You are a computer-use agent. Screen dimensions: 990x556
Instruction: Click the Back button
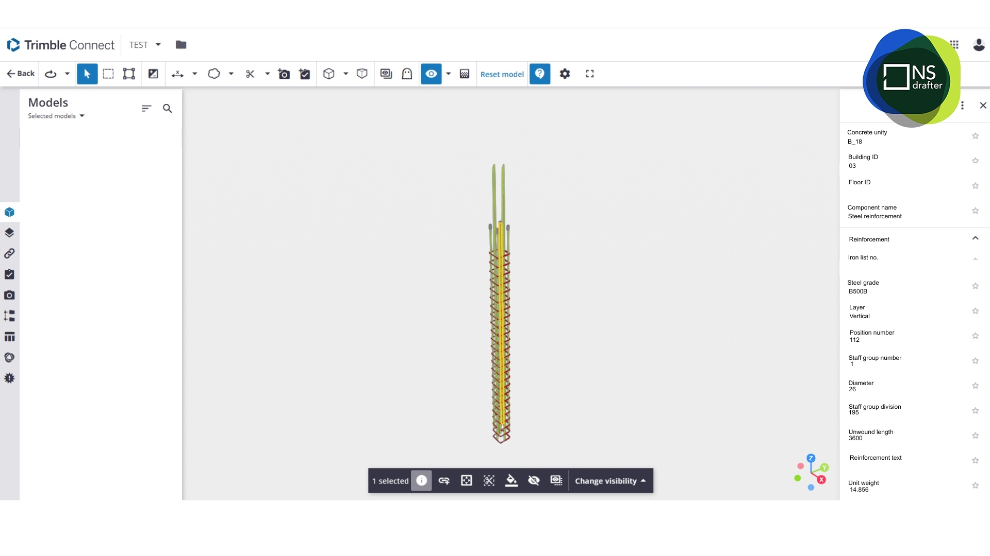pos(20,74)
